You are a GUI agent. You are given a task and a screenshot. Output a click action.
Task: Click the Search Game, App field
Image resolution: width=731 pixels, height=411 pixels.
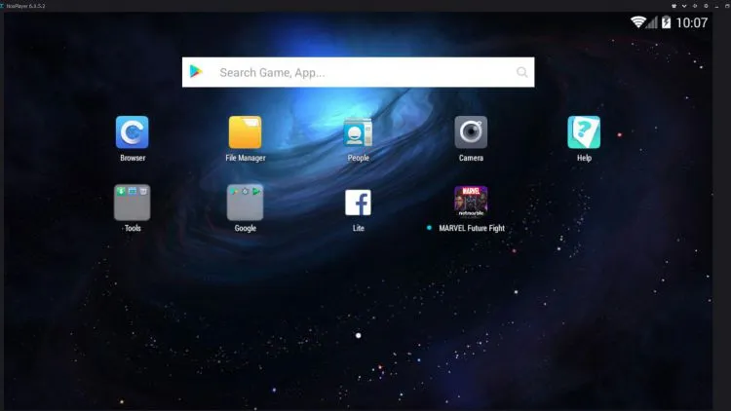[x=358, y=72]
